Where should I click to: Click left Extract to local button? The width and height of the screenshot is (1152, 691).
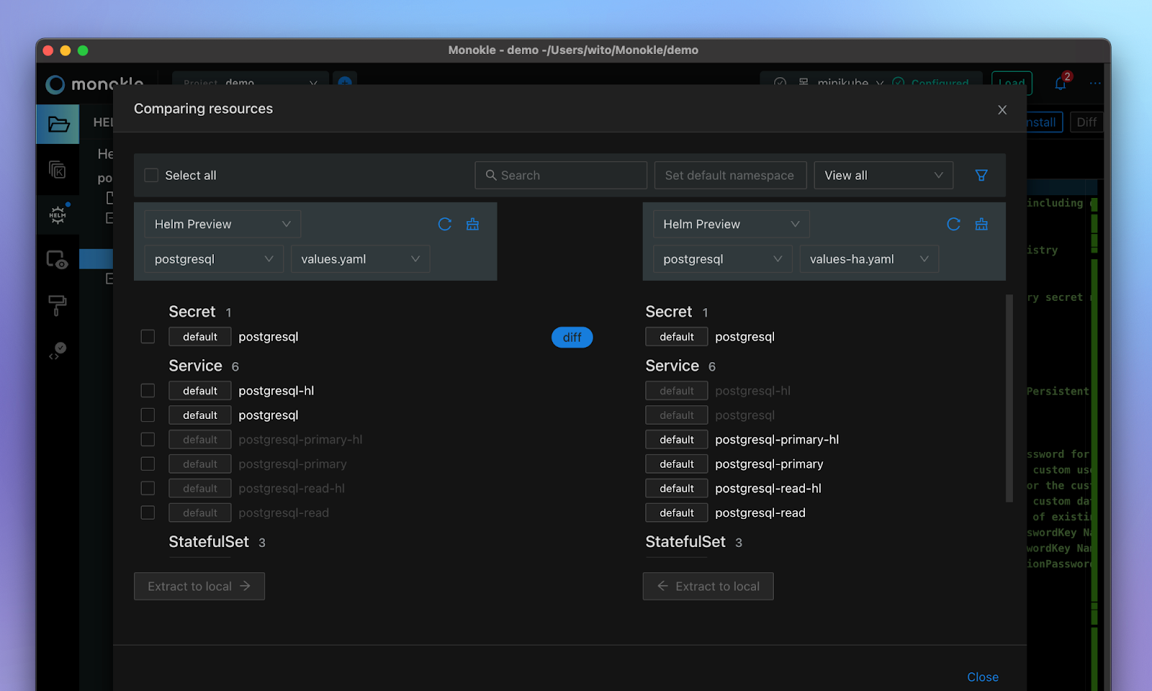199,586
